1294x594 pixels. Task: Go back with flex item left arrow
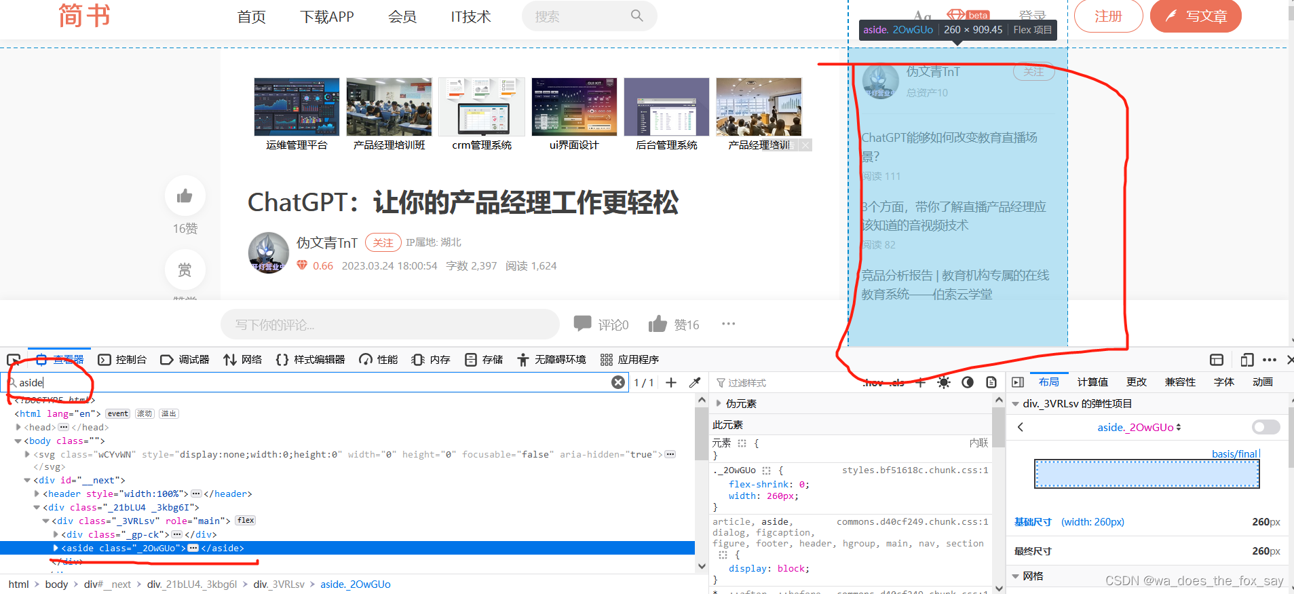point(1021,427)
